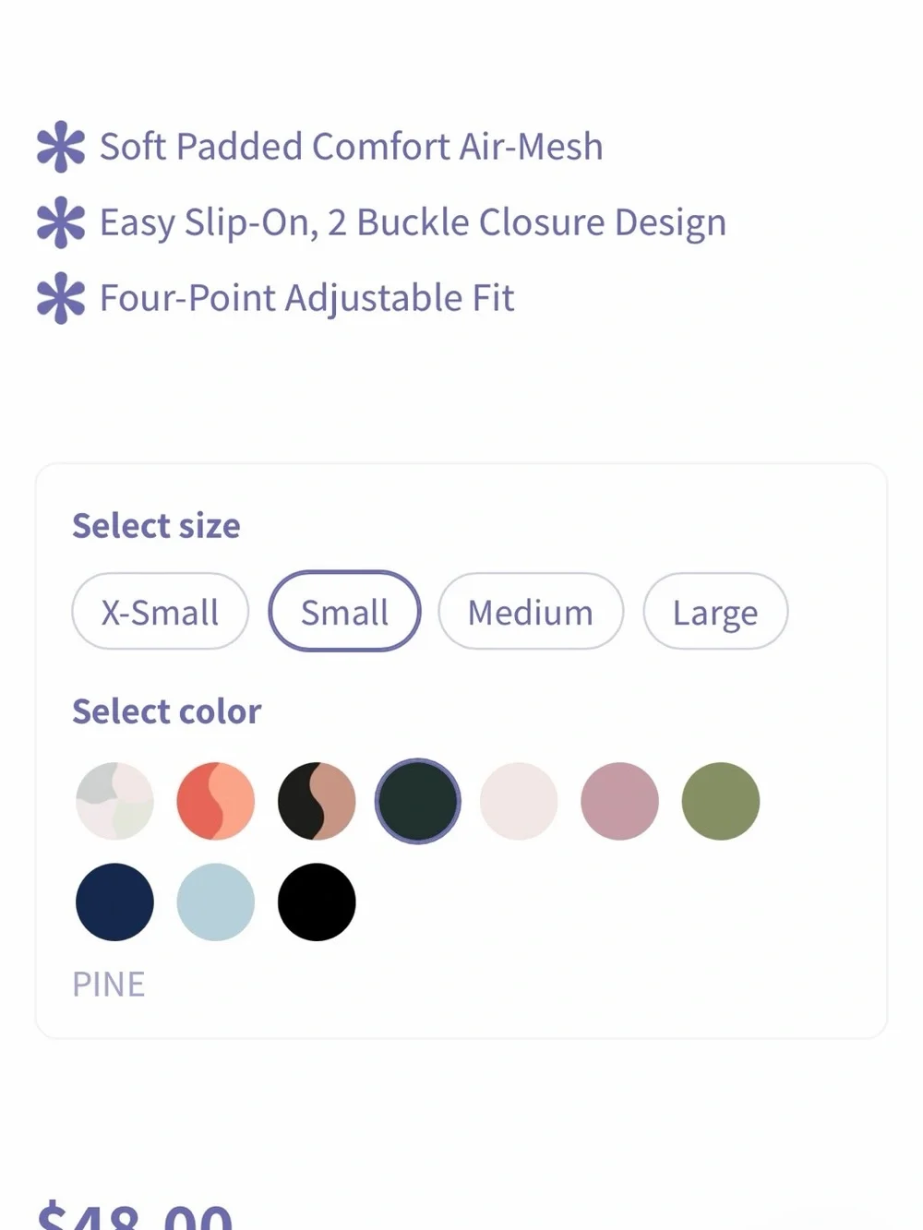
Task: Click the asterisk beside Four-Point Adjustable Fit
Action: pos(61,298)
